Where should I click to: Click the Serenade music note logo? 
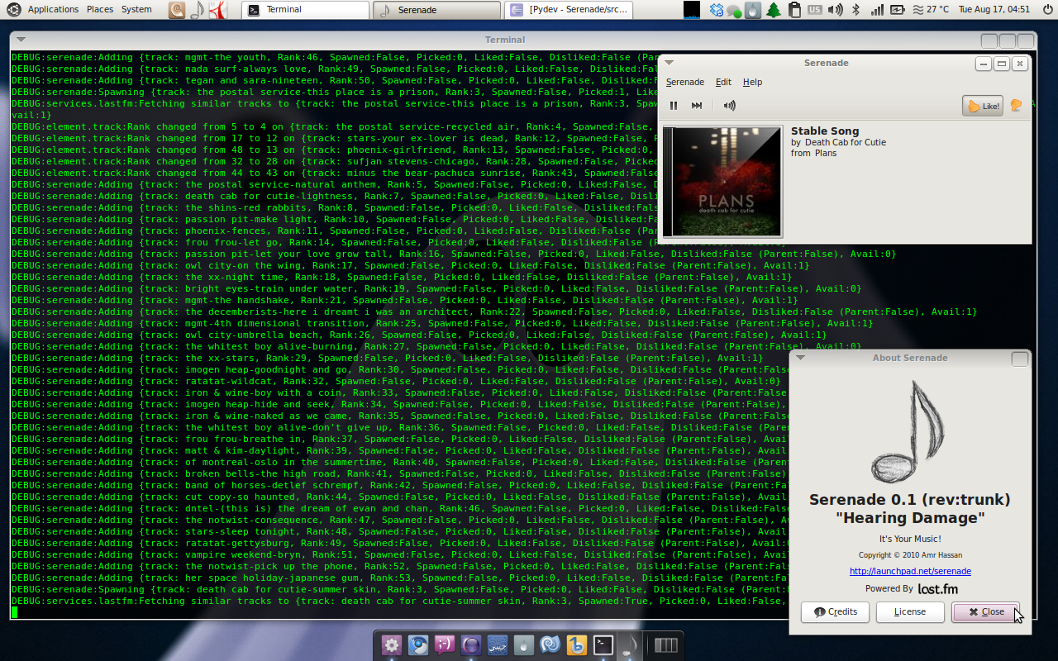click(910, 432)
